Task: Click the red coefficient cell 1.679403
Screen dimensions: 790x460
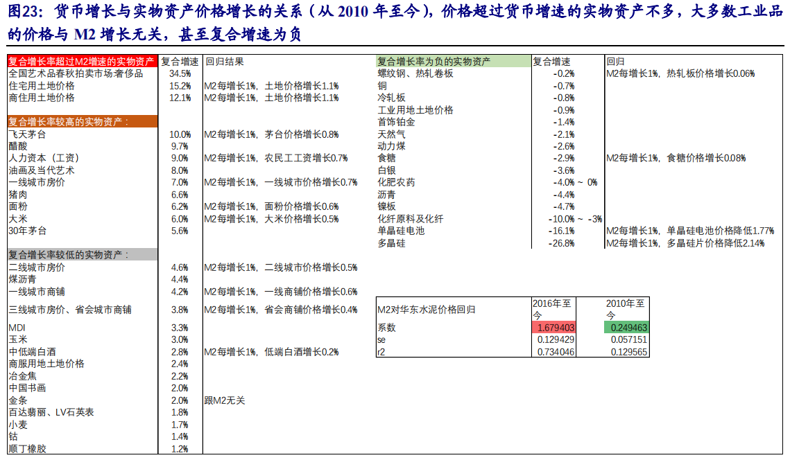Action: pos(554,328)
